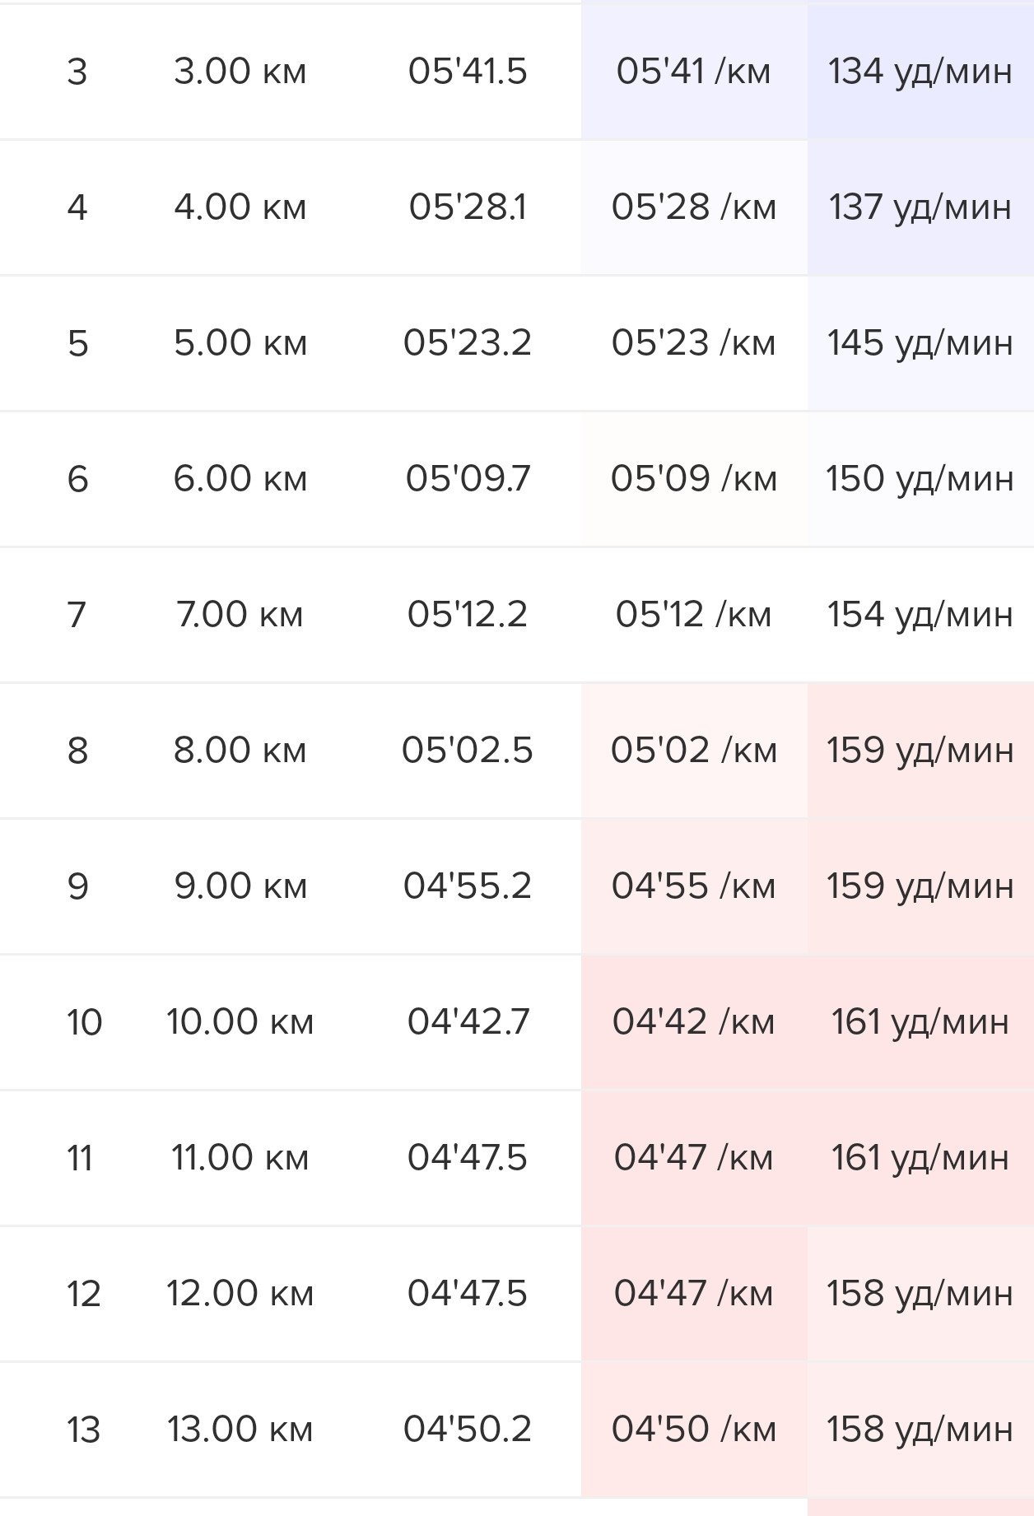
Task: Tap the 4.00 км distance cell
Action: click(240, 207)
